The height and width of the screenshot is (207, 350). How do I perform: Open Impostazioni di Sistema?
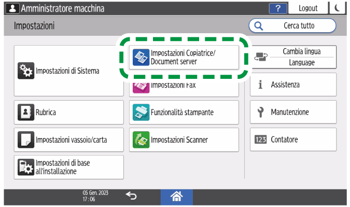(69, 71)
